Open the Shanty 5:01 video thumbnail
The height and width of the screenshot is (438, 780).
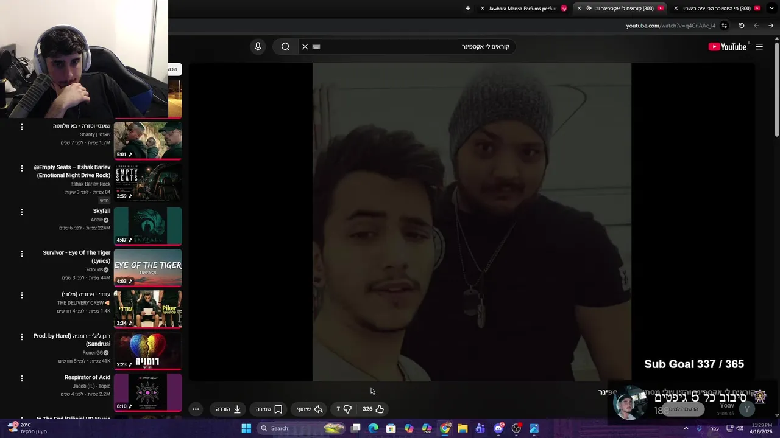[x=147, y=141]
